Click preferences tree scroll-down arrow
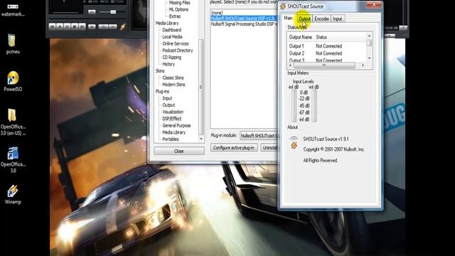Viewport: 455px width, 256px height. (x=201, y=139)
